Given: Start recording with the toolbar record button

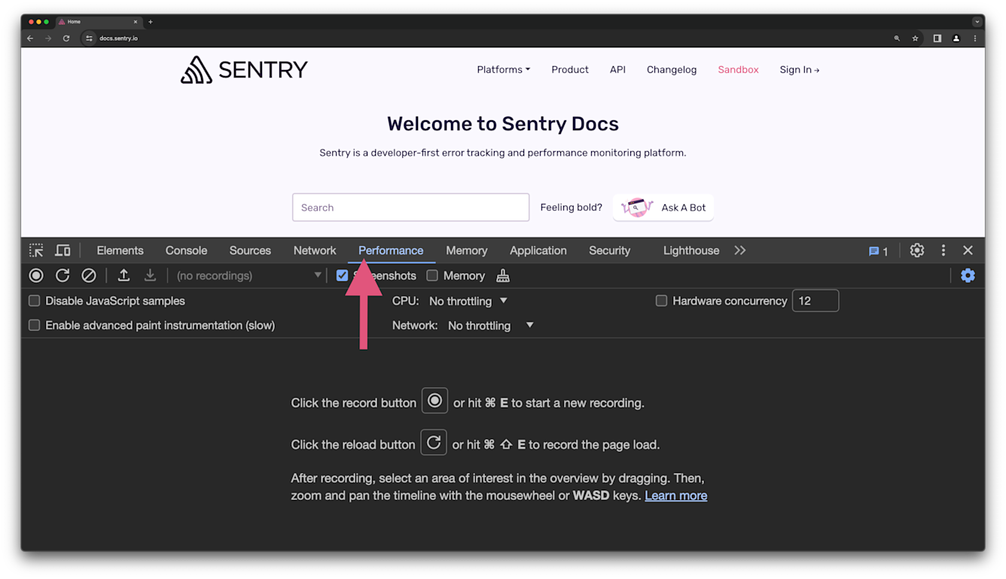Looking at the screenshot, I should [x=36, y=275].
